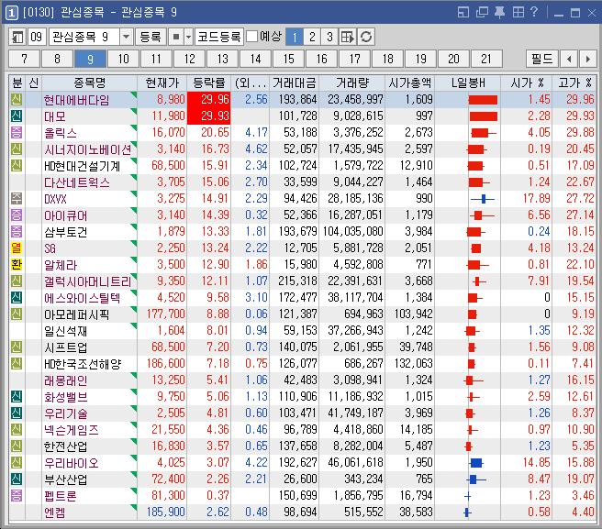Click the 화성밸브 stock name
This screenshot has width=602, height=529.
tap(66, 397)
